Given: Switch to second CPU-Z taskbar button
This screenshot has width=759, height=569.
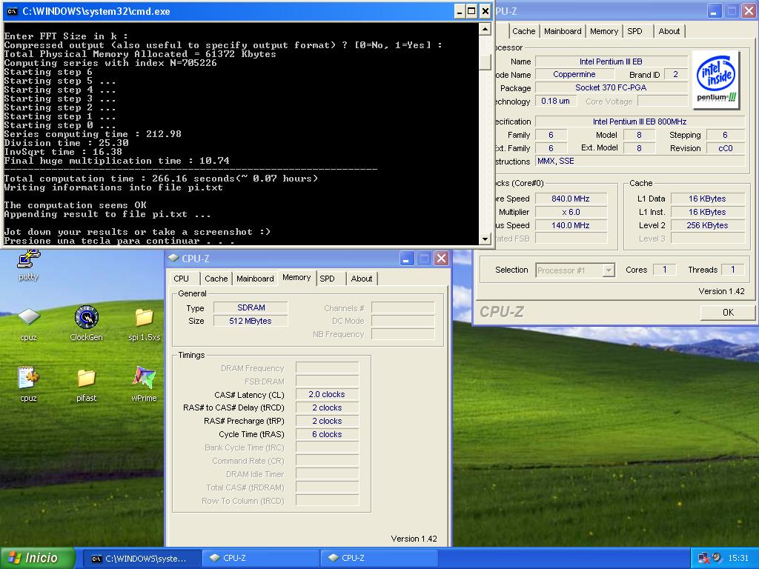Looking at the screenshot, I should coord(379,559).
